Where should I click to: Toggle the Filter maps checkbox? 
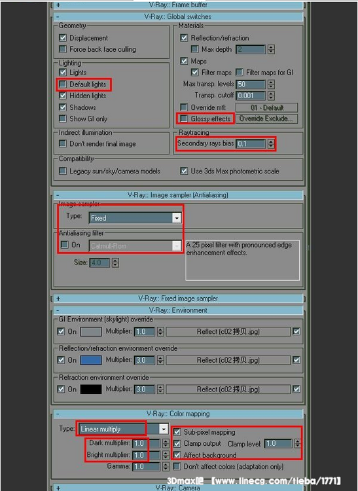194,72
